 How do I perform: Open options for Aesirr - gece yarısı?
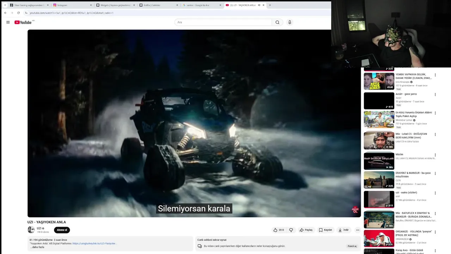435,95
